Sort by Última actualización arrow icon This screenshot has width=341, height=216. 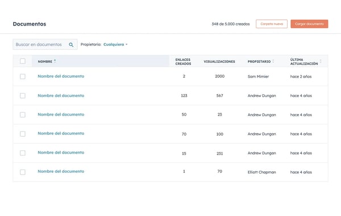click(321, 61)
